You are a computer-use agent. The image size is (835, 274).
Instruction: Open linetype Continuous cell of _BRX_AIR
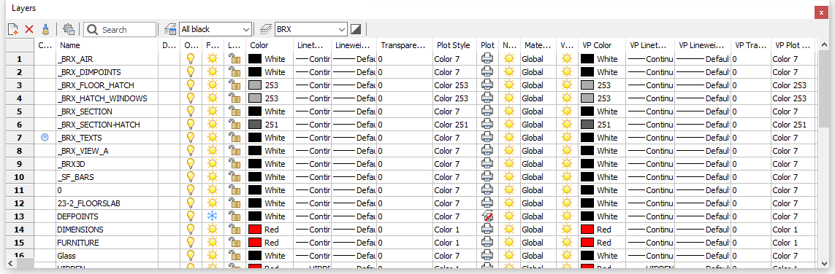(312, 59)
